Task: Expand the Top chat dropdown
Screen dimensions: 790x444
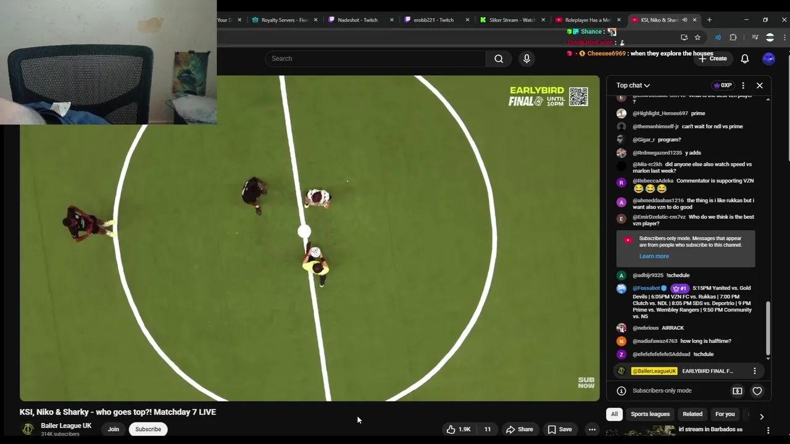Action: tap(633, 85)
